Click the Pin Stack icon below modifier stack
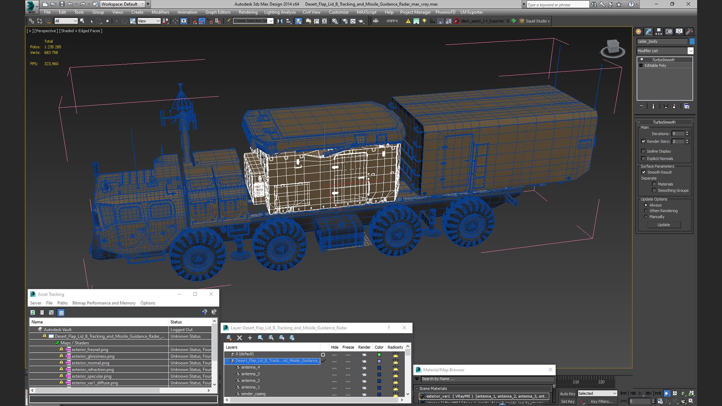Screen dimensions: 722x406 coord(642,106)
